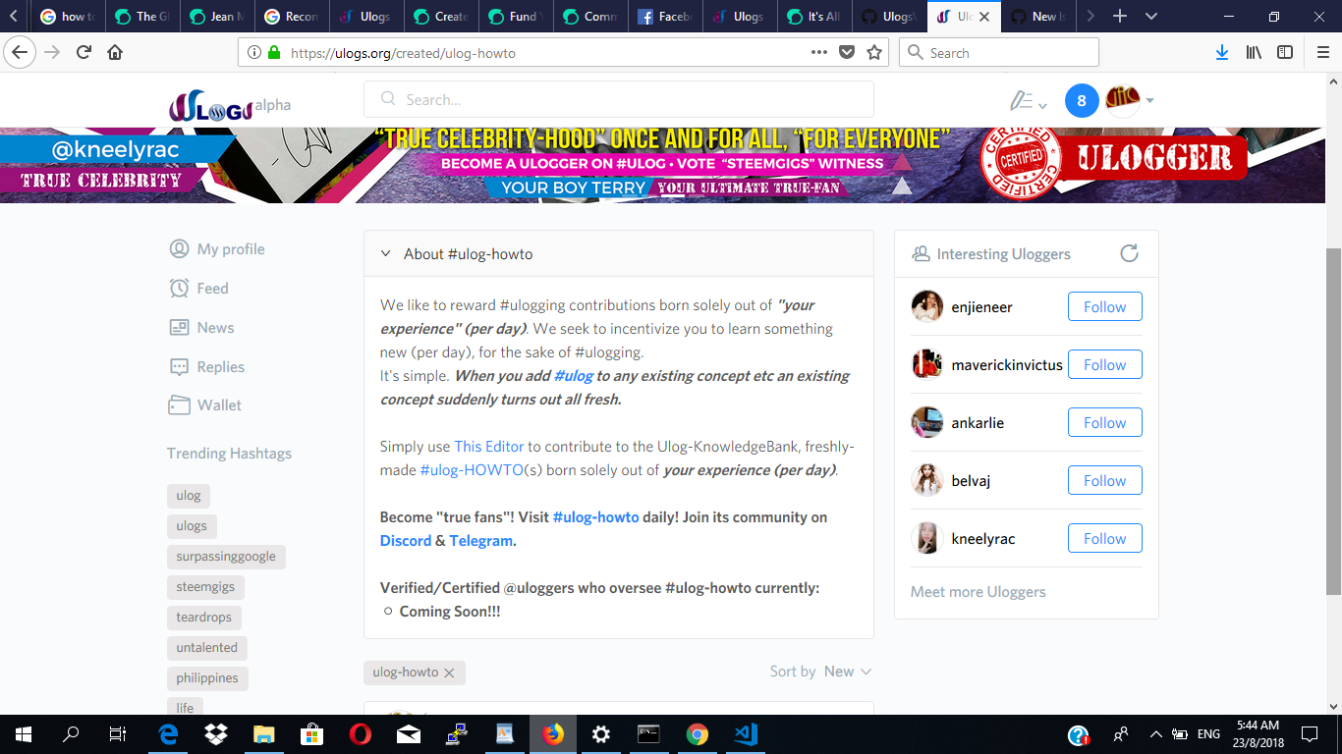Image resolution: width=1342 pixels, height=754 pixels.
Task: Follow enjieneer
Action: coord(1104,306)
